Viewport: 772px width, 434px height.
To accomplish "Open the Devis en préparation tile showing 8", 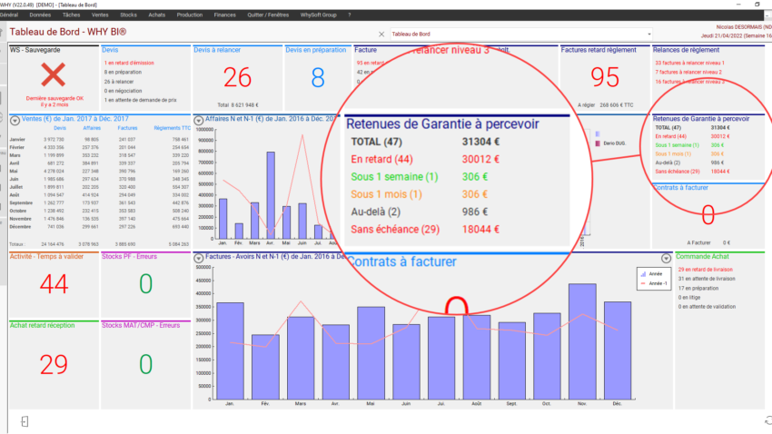I will click(x=318, y=77).
